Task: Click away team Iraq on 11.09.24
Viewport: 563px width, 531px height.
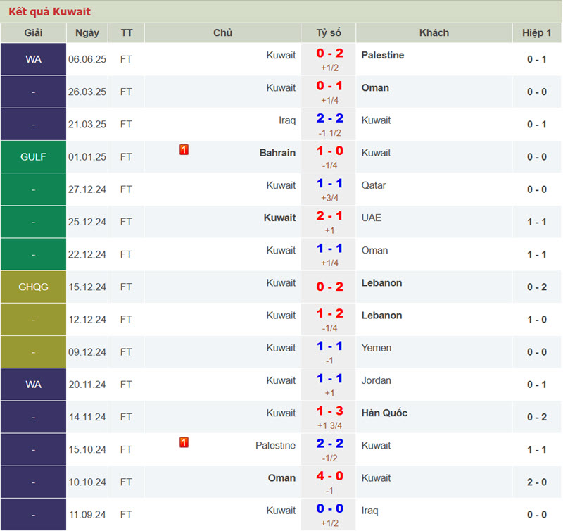Action: coord(369,511)
